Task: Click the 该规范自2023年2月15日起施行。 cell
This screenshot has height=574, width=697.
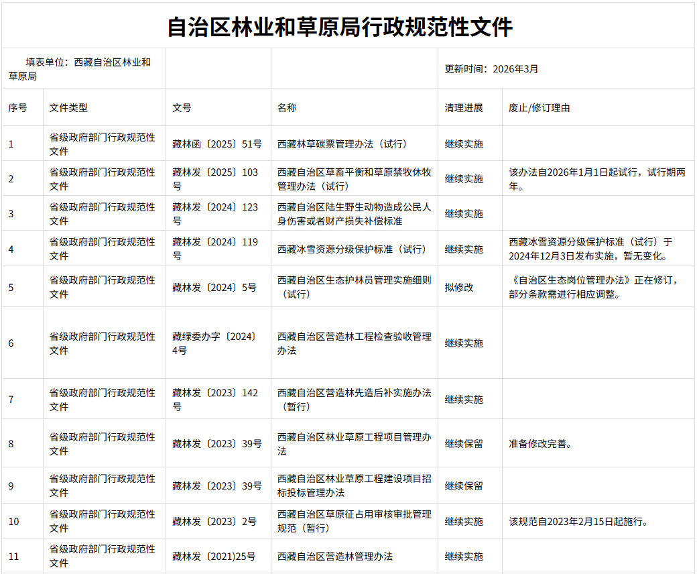Action: click(x=578, y=522)
